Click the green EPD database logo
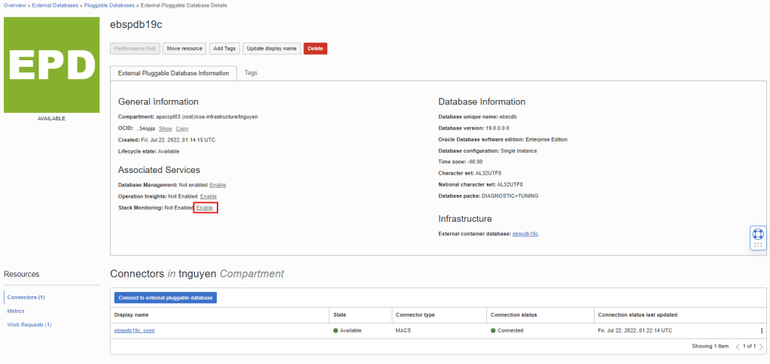The height and width of the screenshot is (364, 770). pos(51,65)
